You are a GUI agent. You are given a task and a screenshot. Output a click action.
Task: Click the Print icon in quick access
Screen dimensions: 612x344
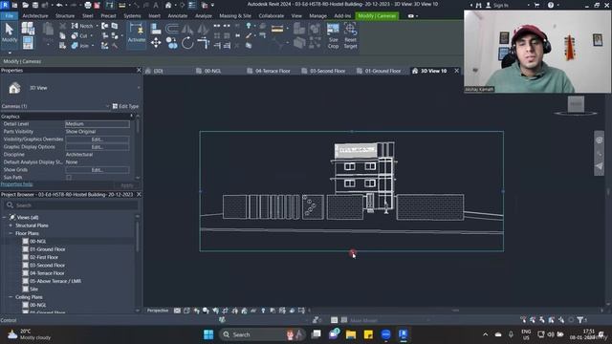[88, 5]
